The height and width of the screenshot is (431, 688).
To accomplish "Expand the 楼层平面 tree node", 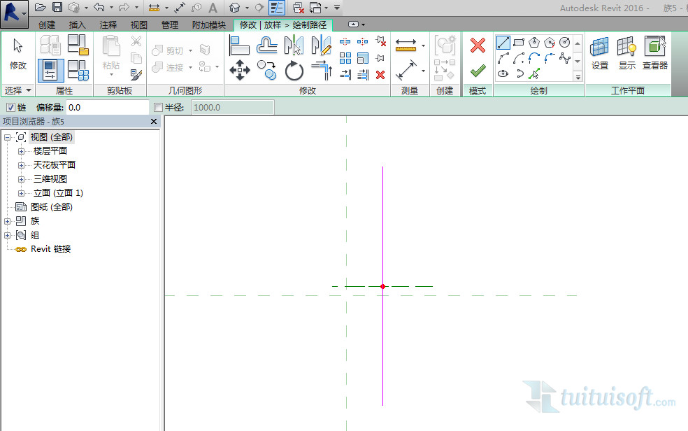I will (x=21, y=151).
